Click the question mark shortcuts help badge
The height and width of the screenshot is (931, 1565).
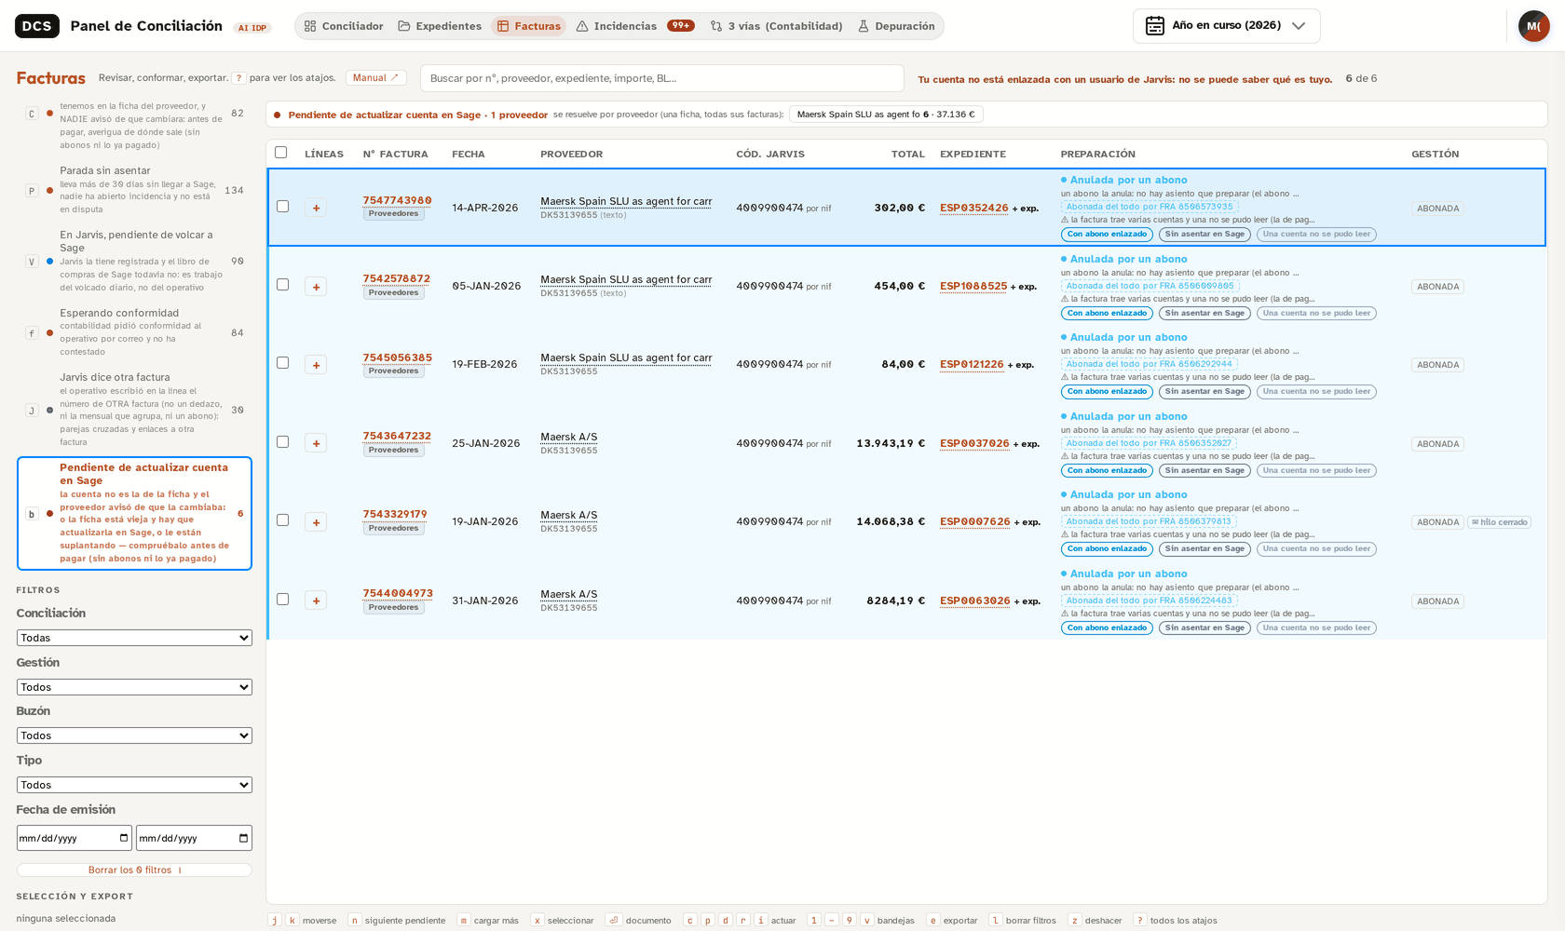point(238,78)
